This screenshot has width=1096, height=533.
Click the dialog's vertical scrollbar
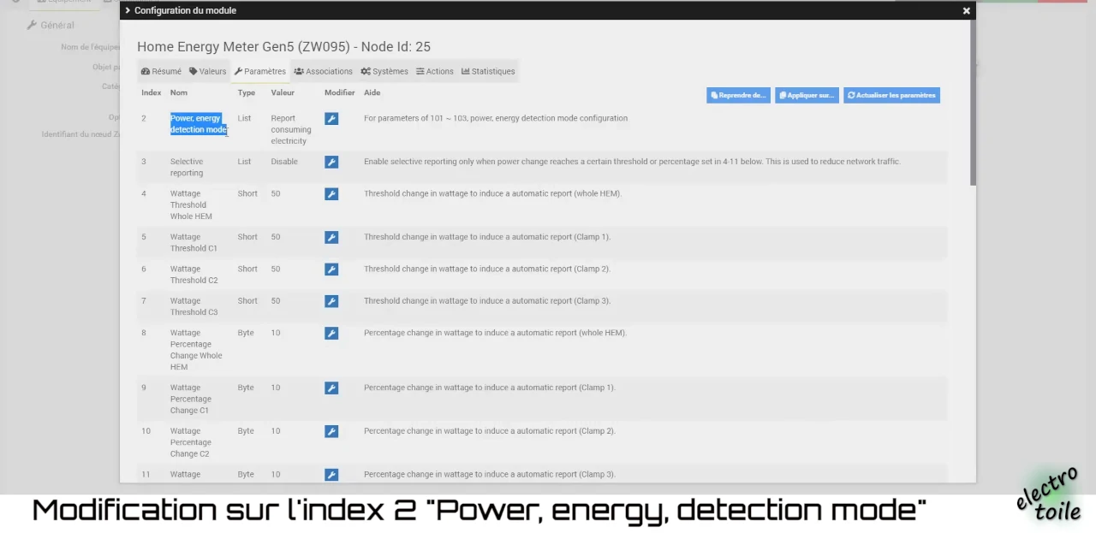click(973, 103)
